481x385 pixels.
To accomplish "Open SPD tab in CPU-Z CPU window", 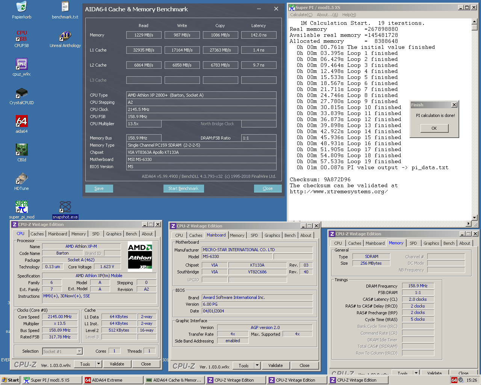I will [96, 234].
